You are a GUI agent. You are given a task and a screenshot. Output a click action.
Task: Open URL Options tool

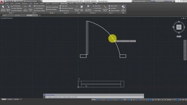[x=123, y=8]
